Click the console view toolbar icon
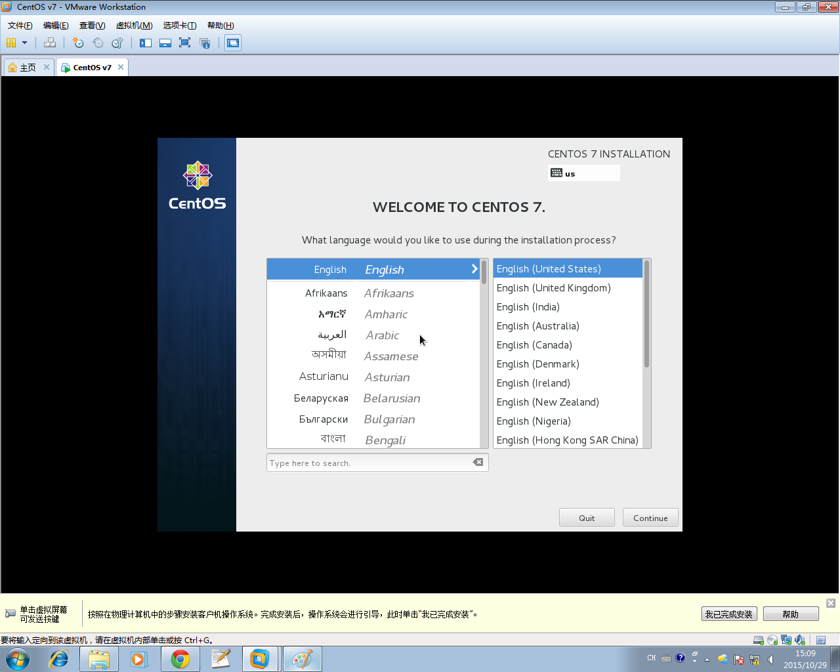 (233, 43)
